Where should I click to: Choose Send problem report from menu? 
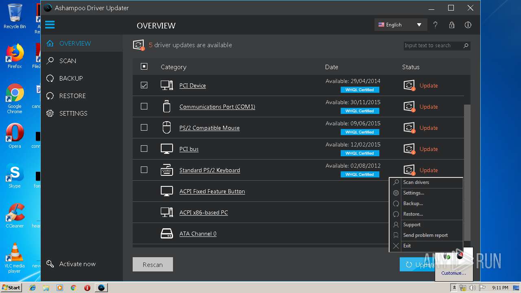(x=426, y=235)
